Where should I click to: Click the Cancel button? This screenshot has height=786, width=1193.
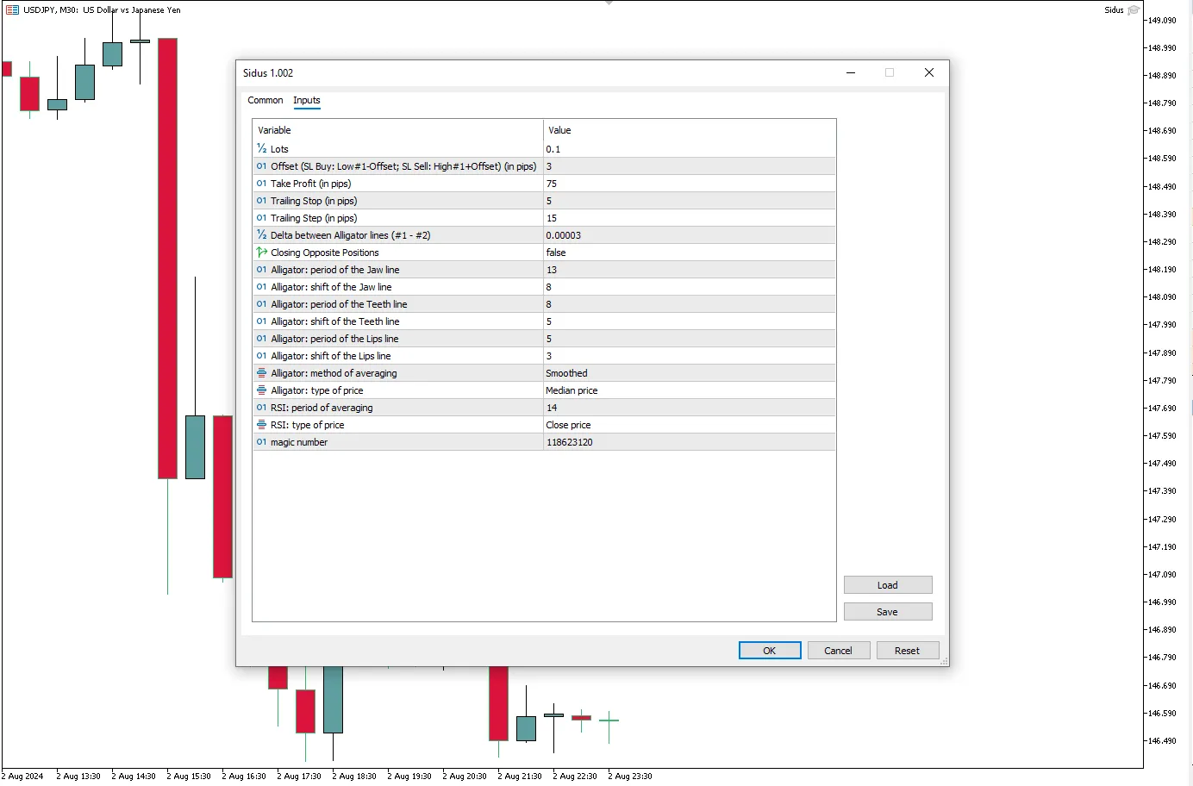[838, 651]
